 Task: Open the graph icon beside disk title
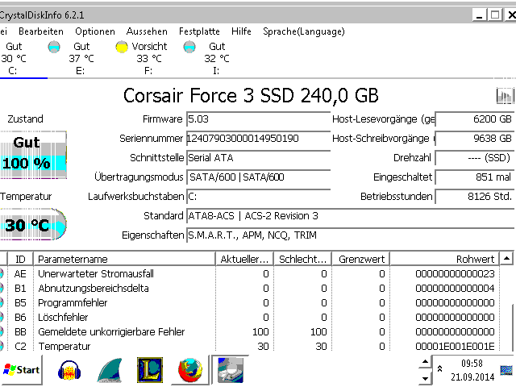pos(505,96)
